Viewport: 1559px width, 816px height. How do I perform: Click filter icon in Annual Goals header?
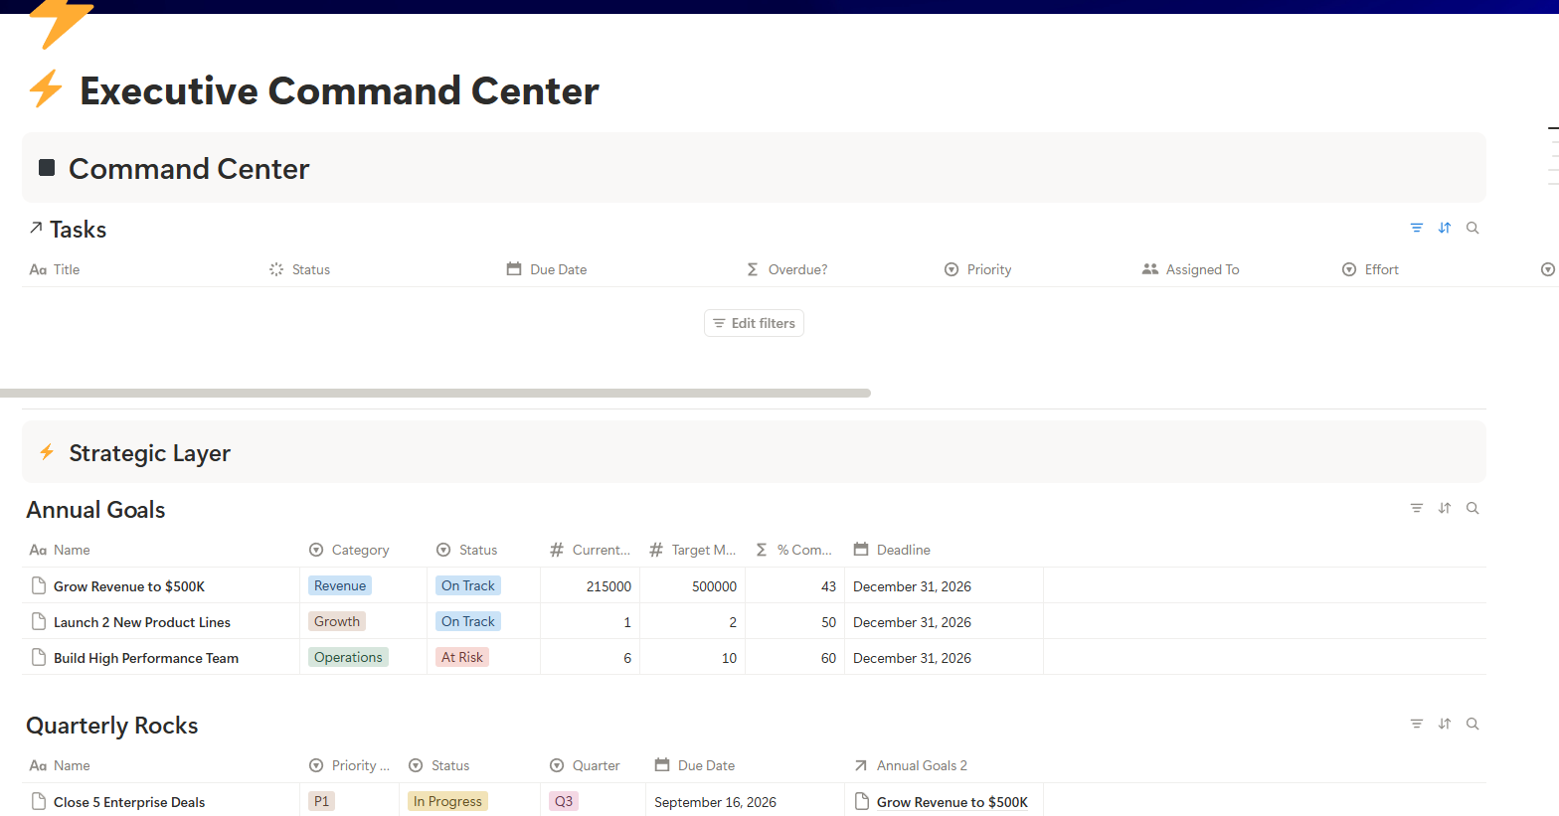point(1417,508)
